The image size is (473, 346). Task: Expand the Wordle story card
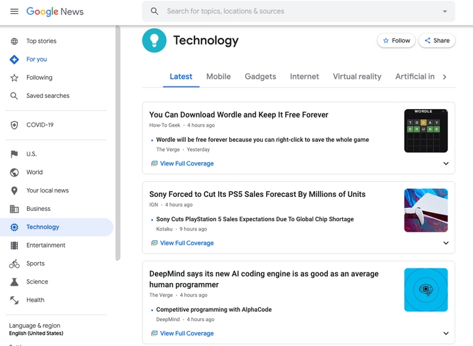(446, 163)
